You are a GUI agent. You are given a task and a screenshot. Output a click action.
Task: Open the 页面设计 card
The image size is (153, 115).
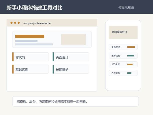[71, 57]
